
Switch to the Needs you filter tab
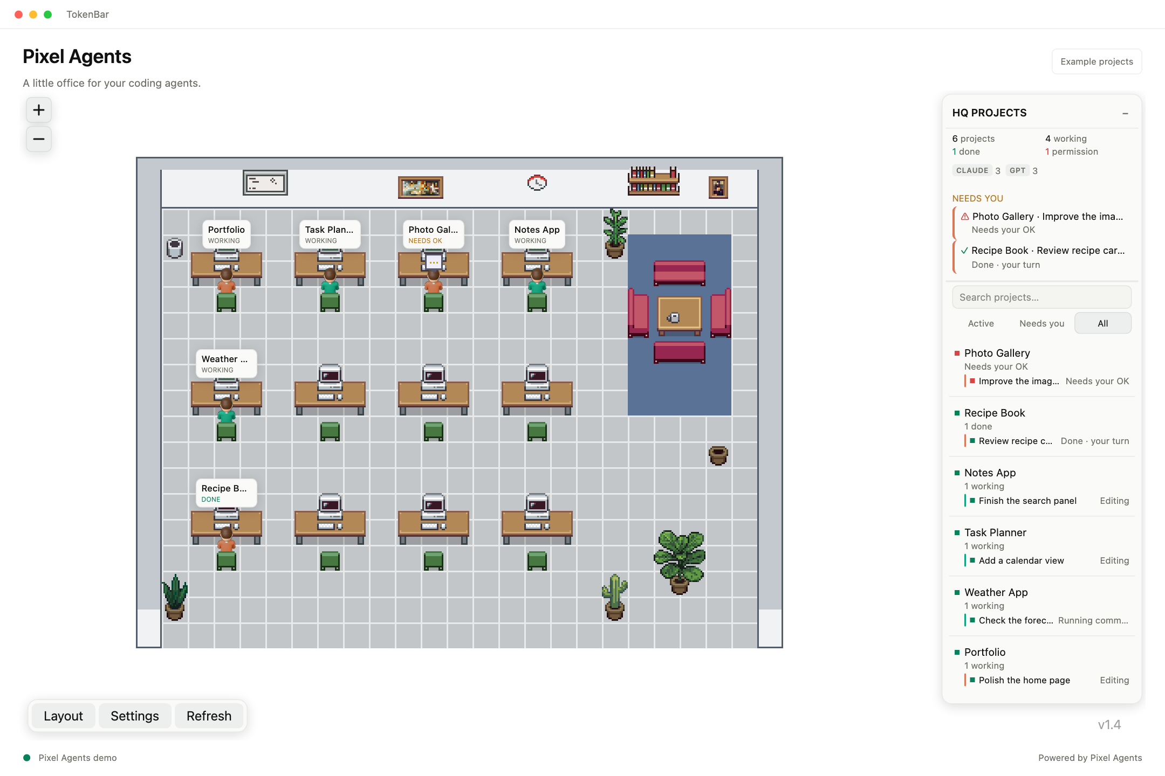(1041, 323)
